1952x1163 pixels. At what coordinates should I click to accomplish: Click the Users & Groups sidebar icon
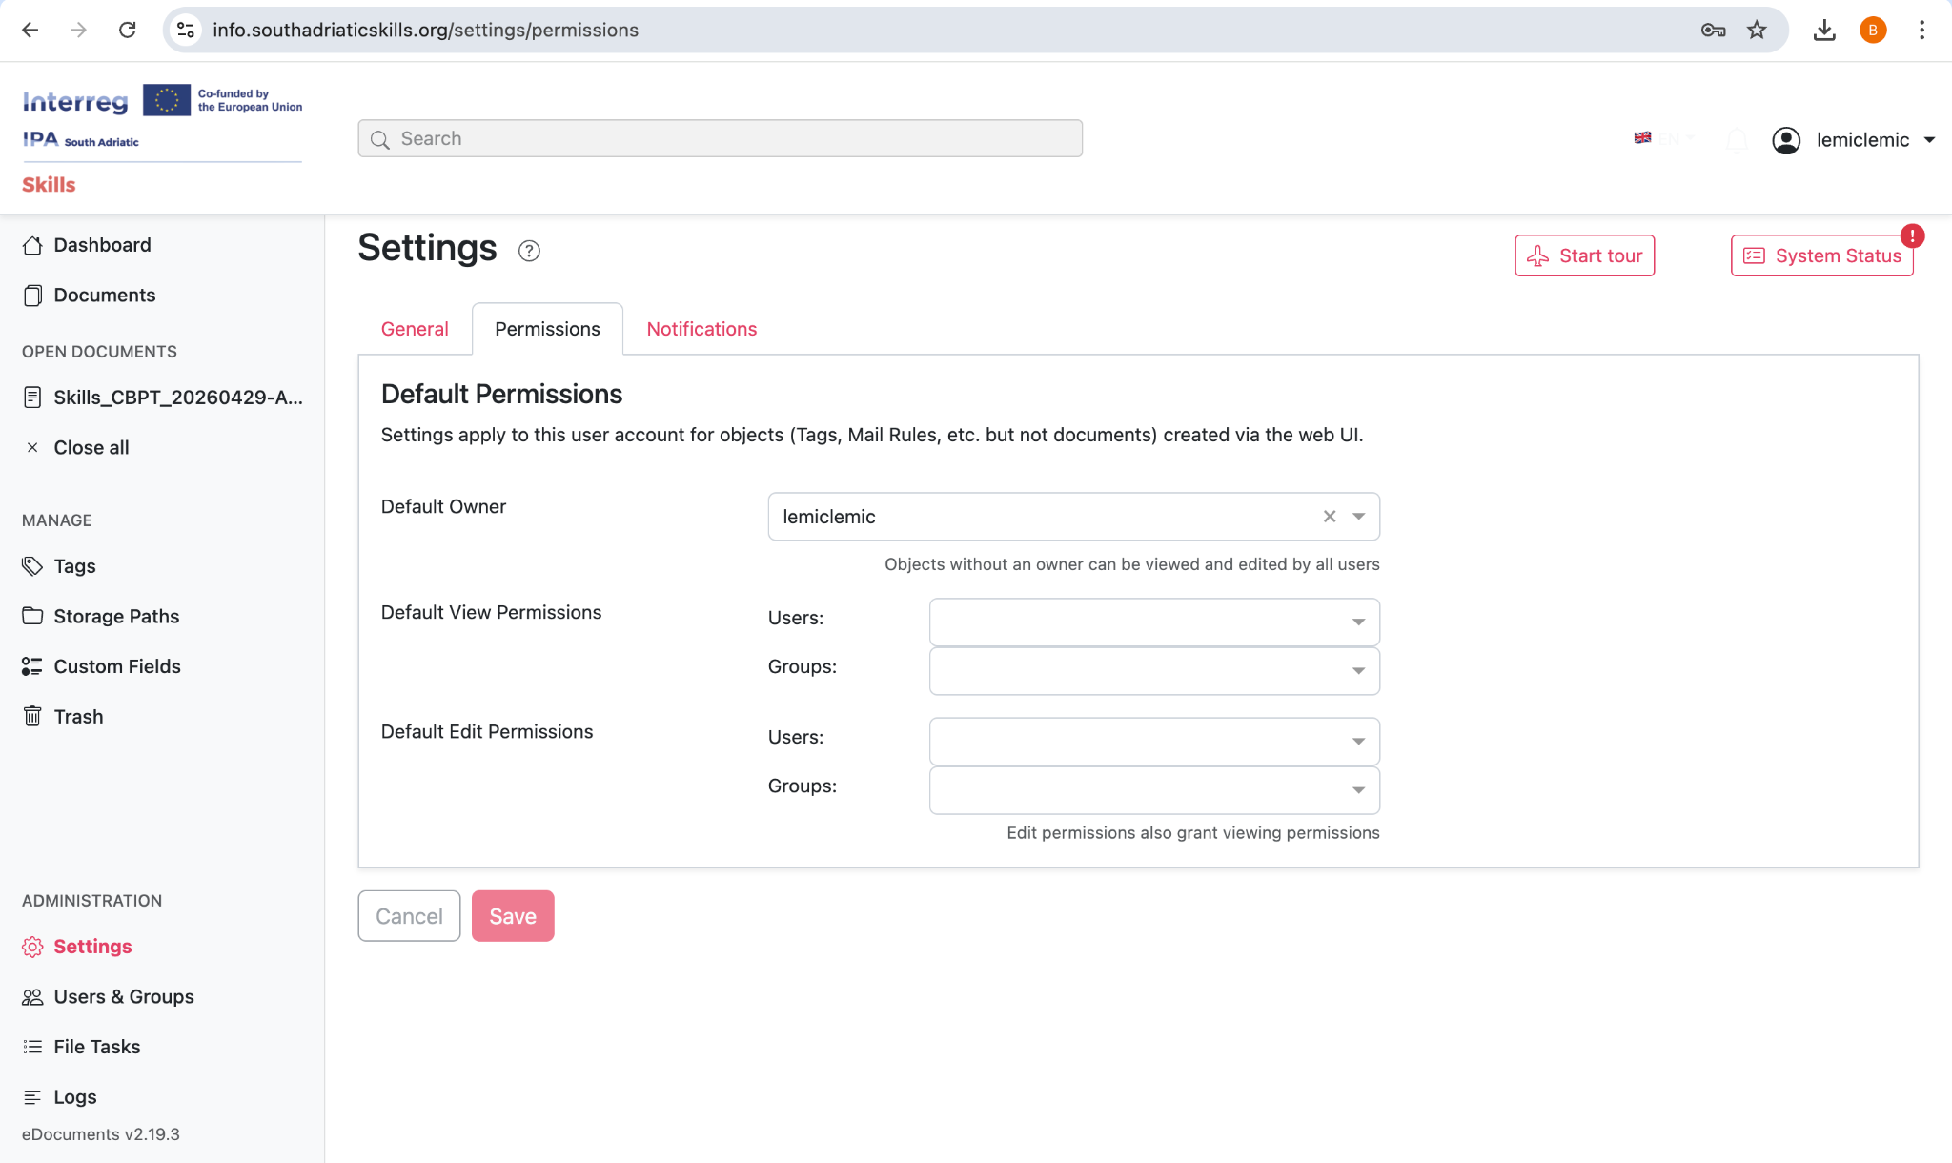(32, 996)
